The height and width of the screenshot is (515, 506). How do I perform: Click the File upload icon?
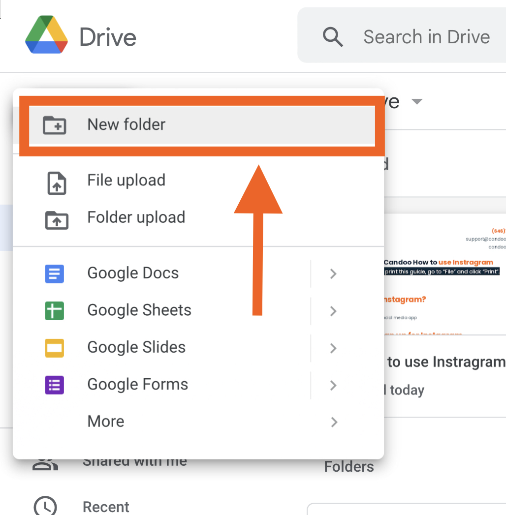coord(57,183)
